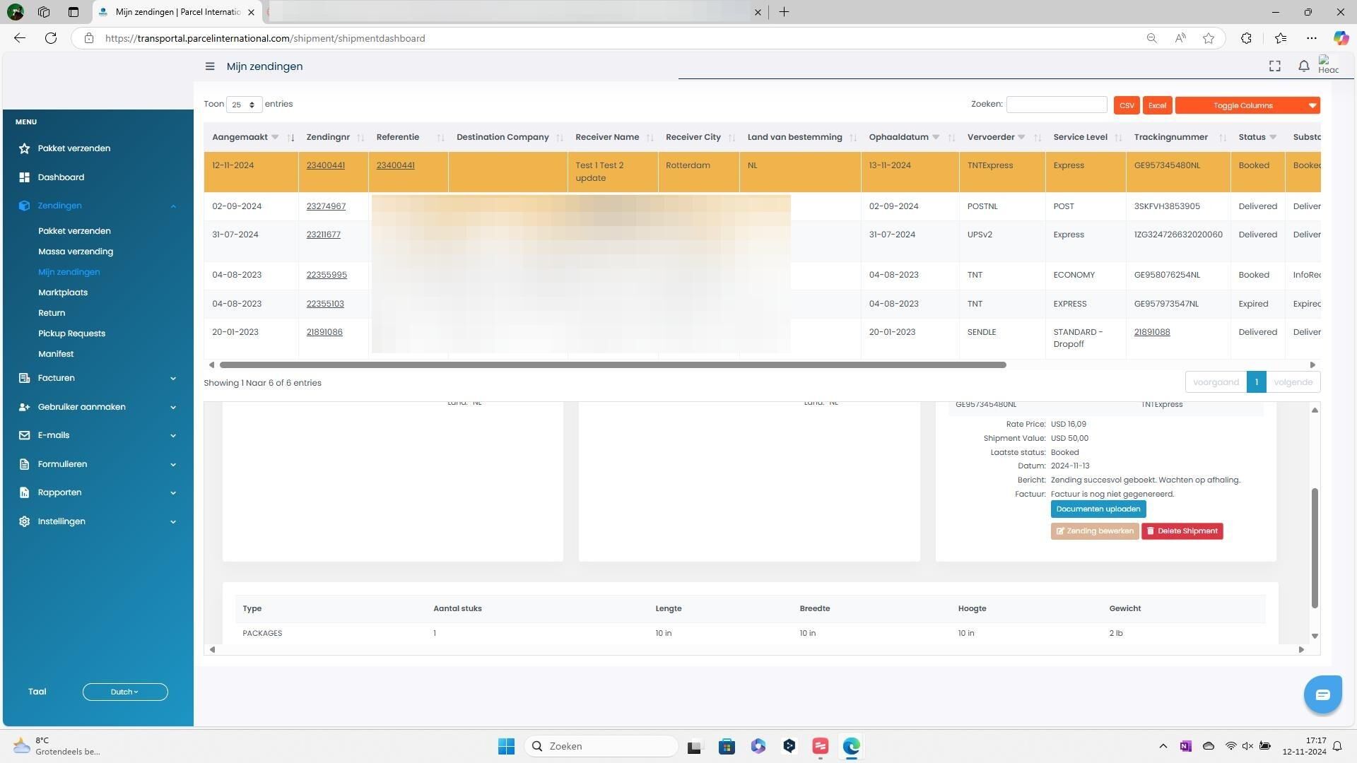Open the notifications bell icon

pyautogui.click(x=1303, y=66)
